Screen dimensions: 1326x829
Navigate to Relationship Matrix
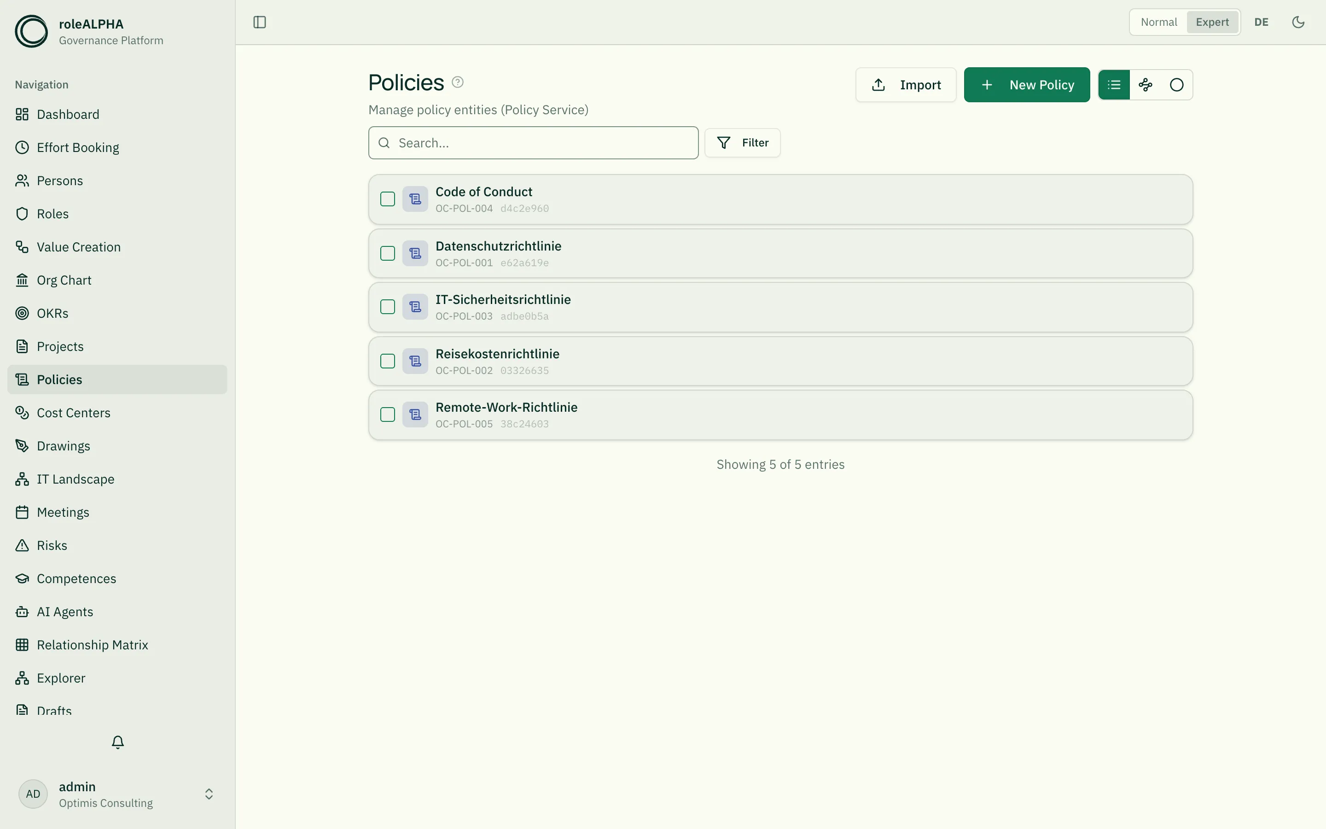pos(117,645)
